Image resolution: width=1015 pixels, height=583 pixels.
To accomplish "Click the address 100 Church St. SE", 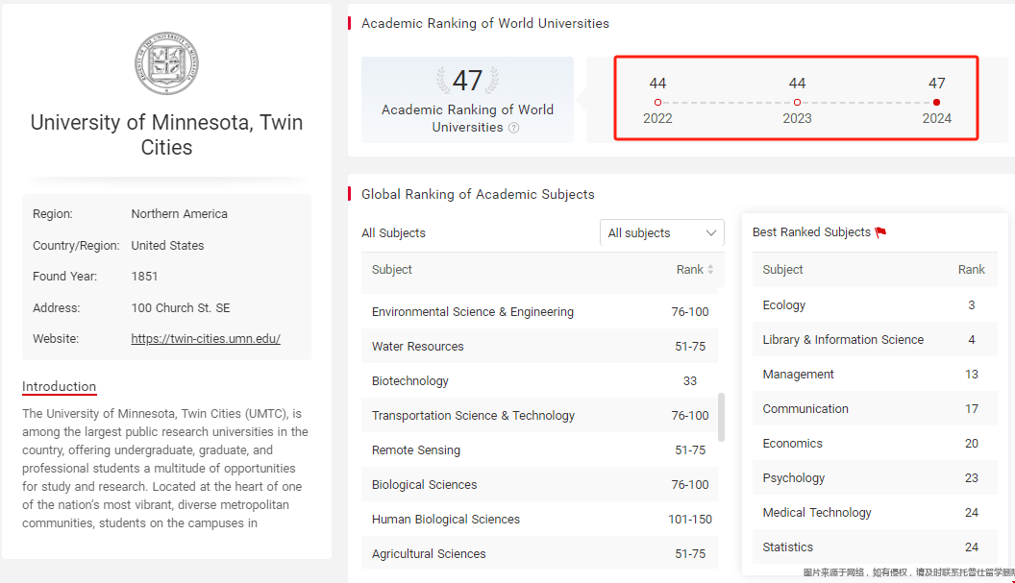I will tap(181, 308).
